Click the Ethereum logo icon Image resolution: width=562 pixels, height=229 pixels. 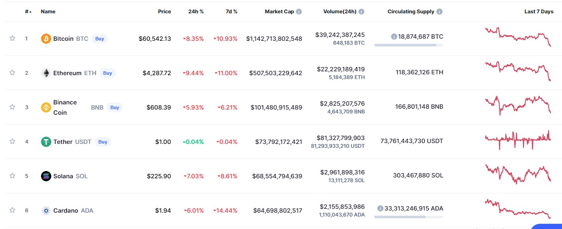click(x=46, y=73)
